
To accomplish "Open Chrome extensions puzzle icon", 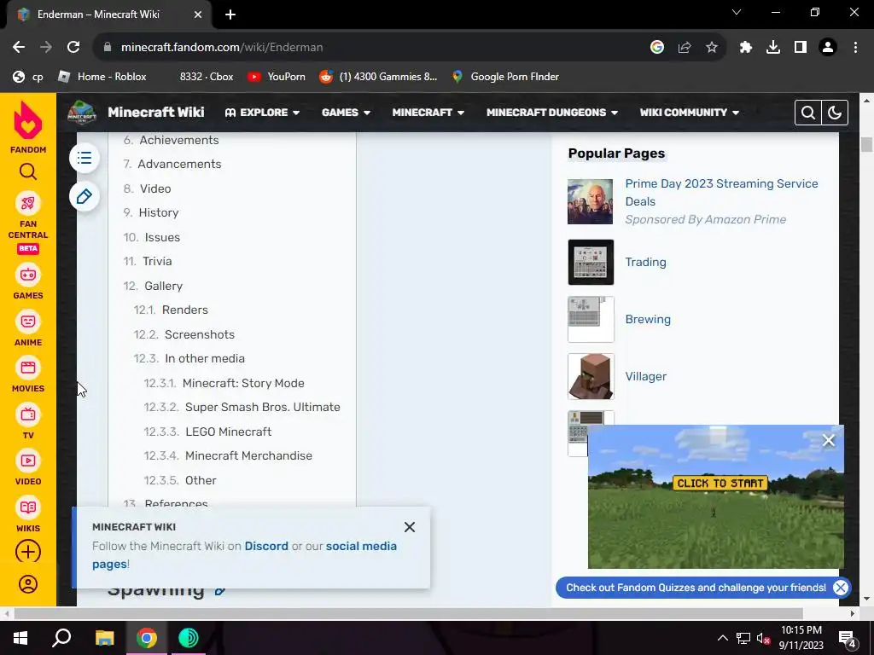I will click(746, 48).
